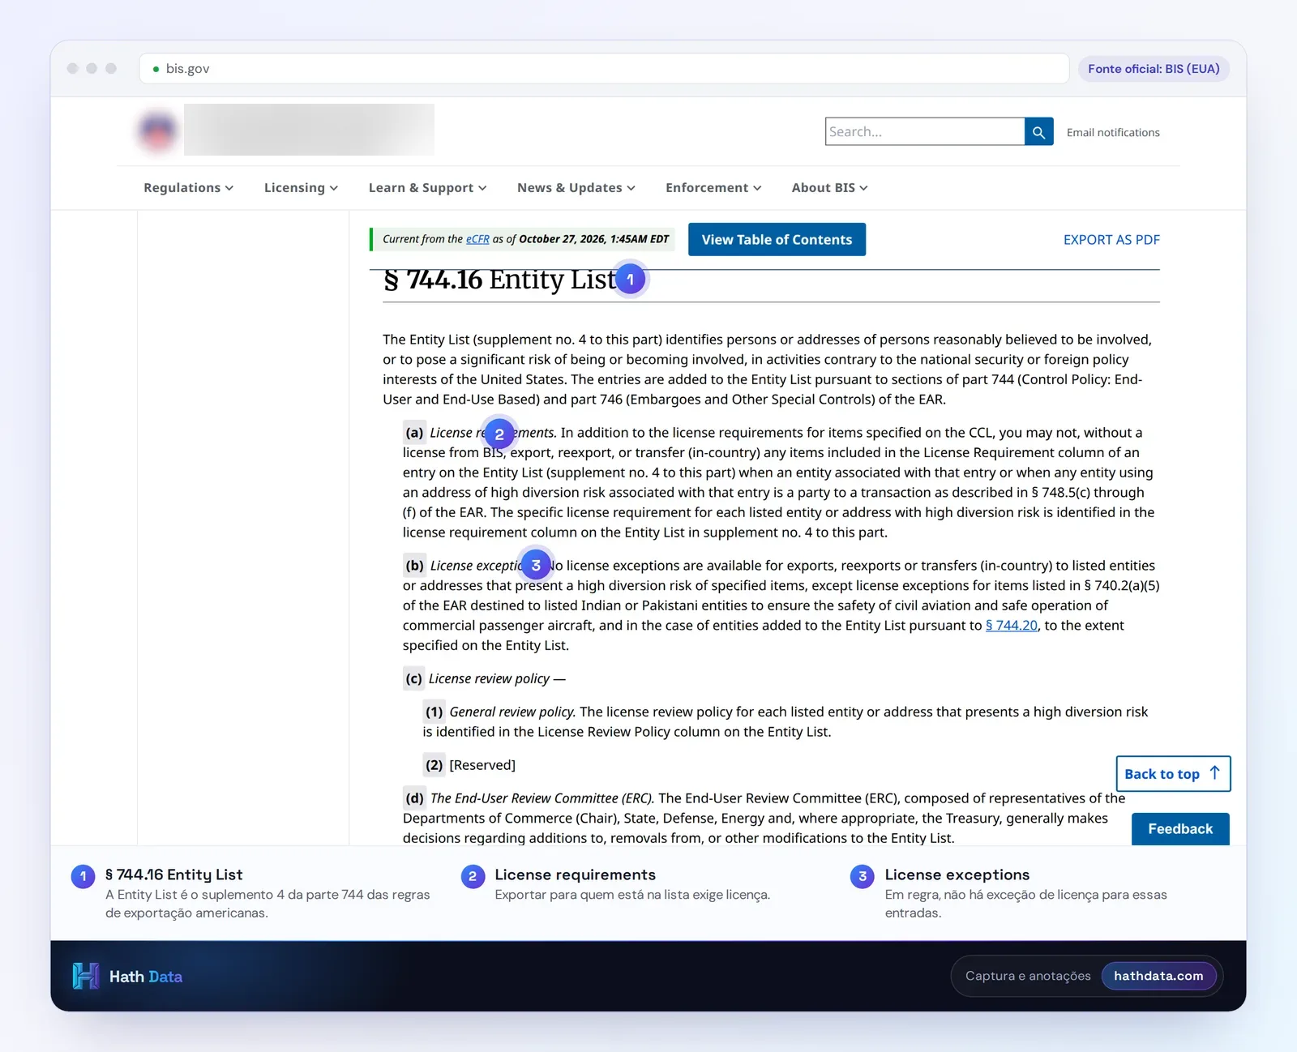
Task: Open the Regulations menu
Action: 188,188
